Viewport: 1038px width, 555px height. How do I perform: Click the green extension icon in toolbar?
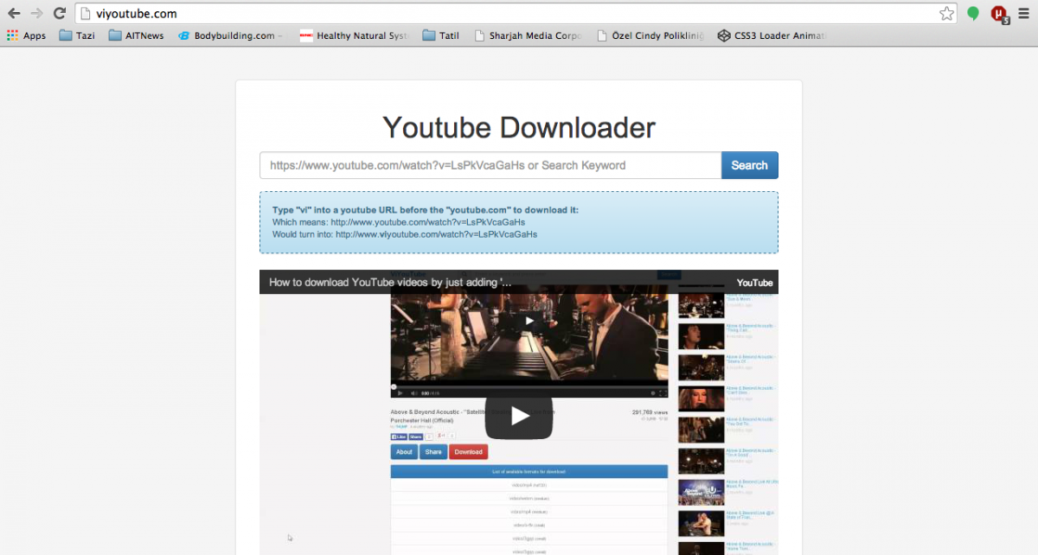[973, 13]
